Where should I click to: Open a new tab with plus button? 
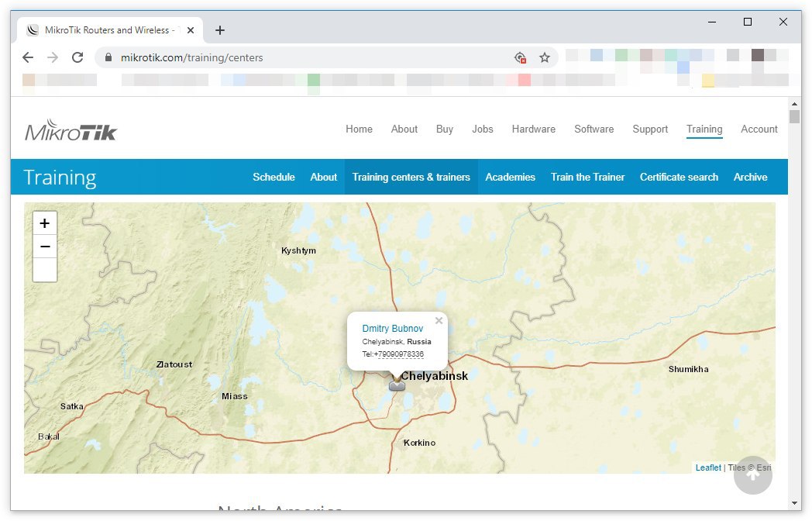click(220, 30)
